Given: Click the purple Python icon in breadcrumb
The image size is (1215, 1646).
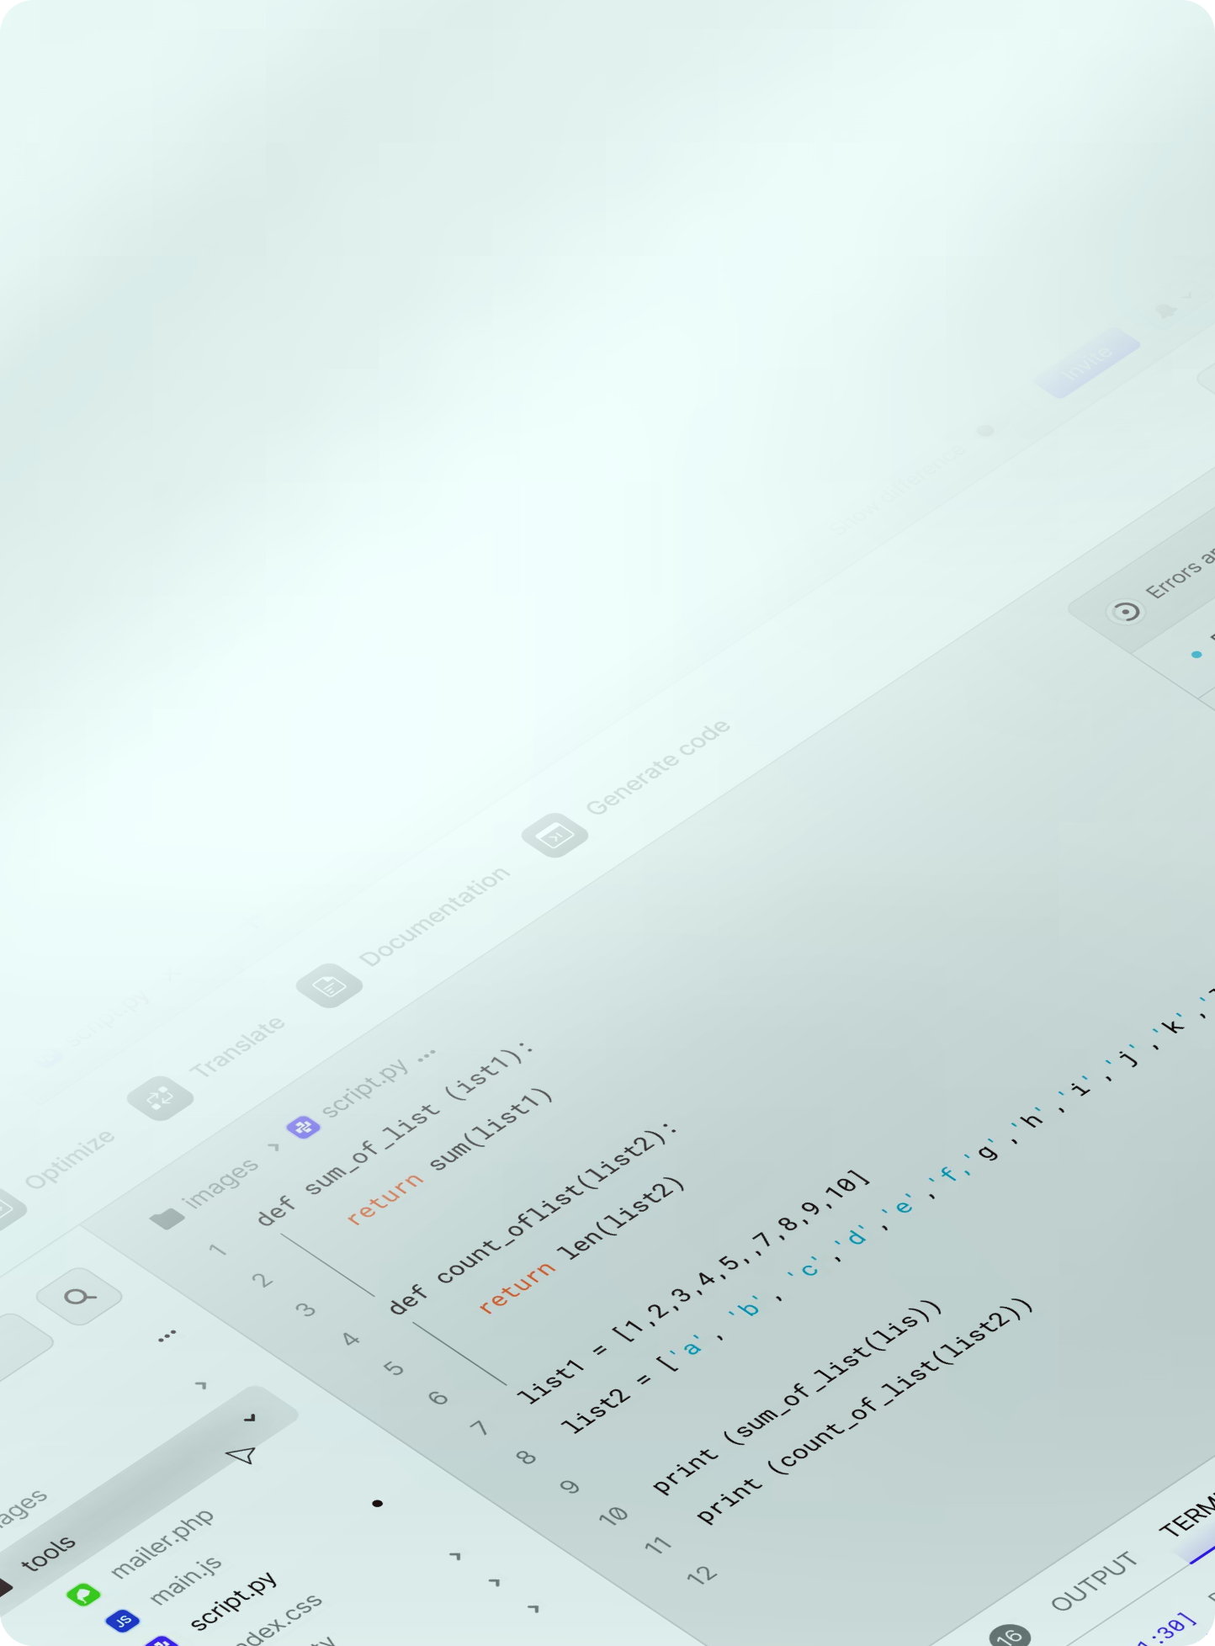Looking at the screenshot, I should point(303,1127).
